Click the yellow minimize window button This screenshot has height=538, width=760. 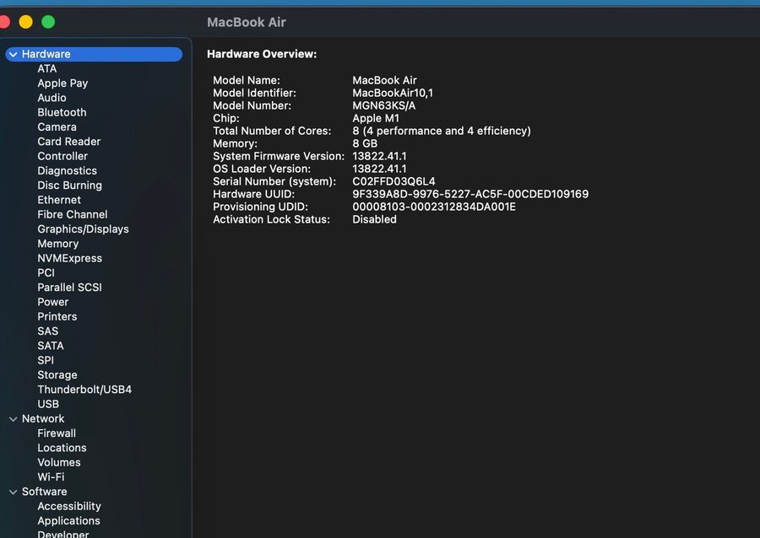pos(25,22)
